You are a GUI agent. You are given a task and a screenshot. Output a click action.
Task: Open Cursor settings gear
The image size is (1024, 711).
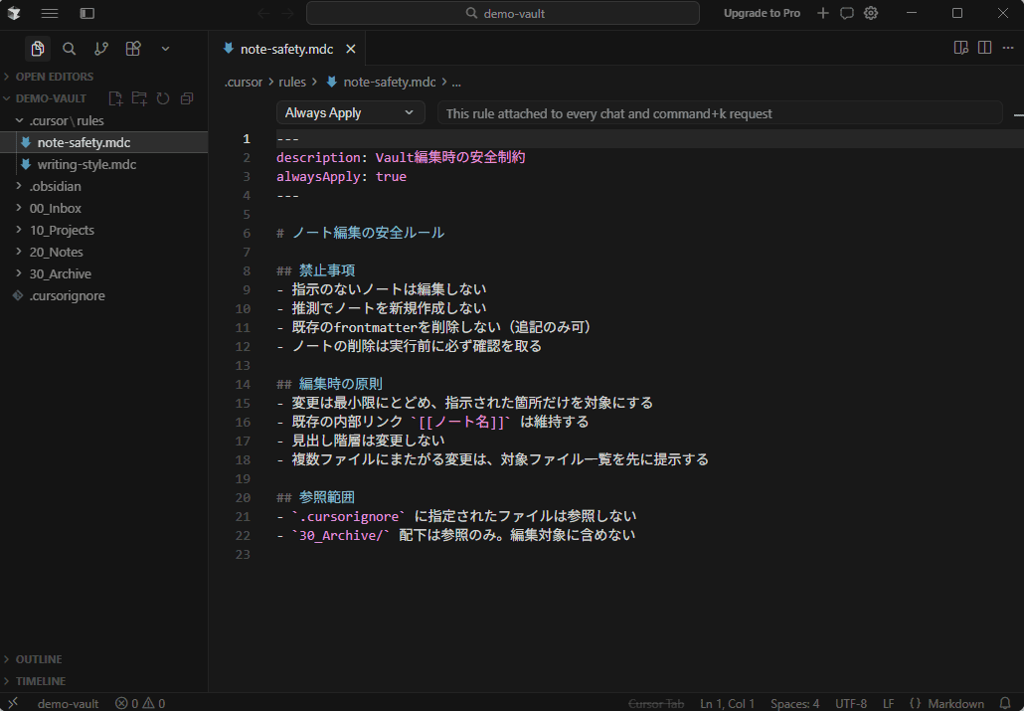pos(871,13)
